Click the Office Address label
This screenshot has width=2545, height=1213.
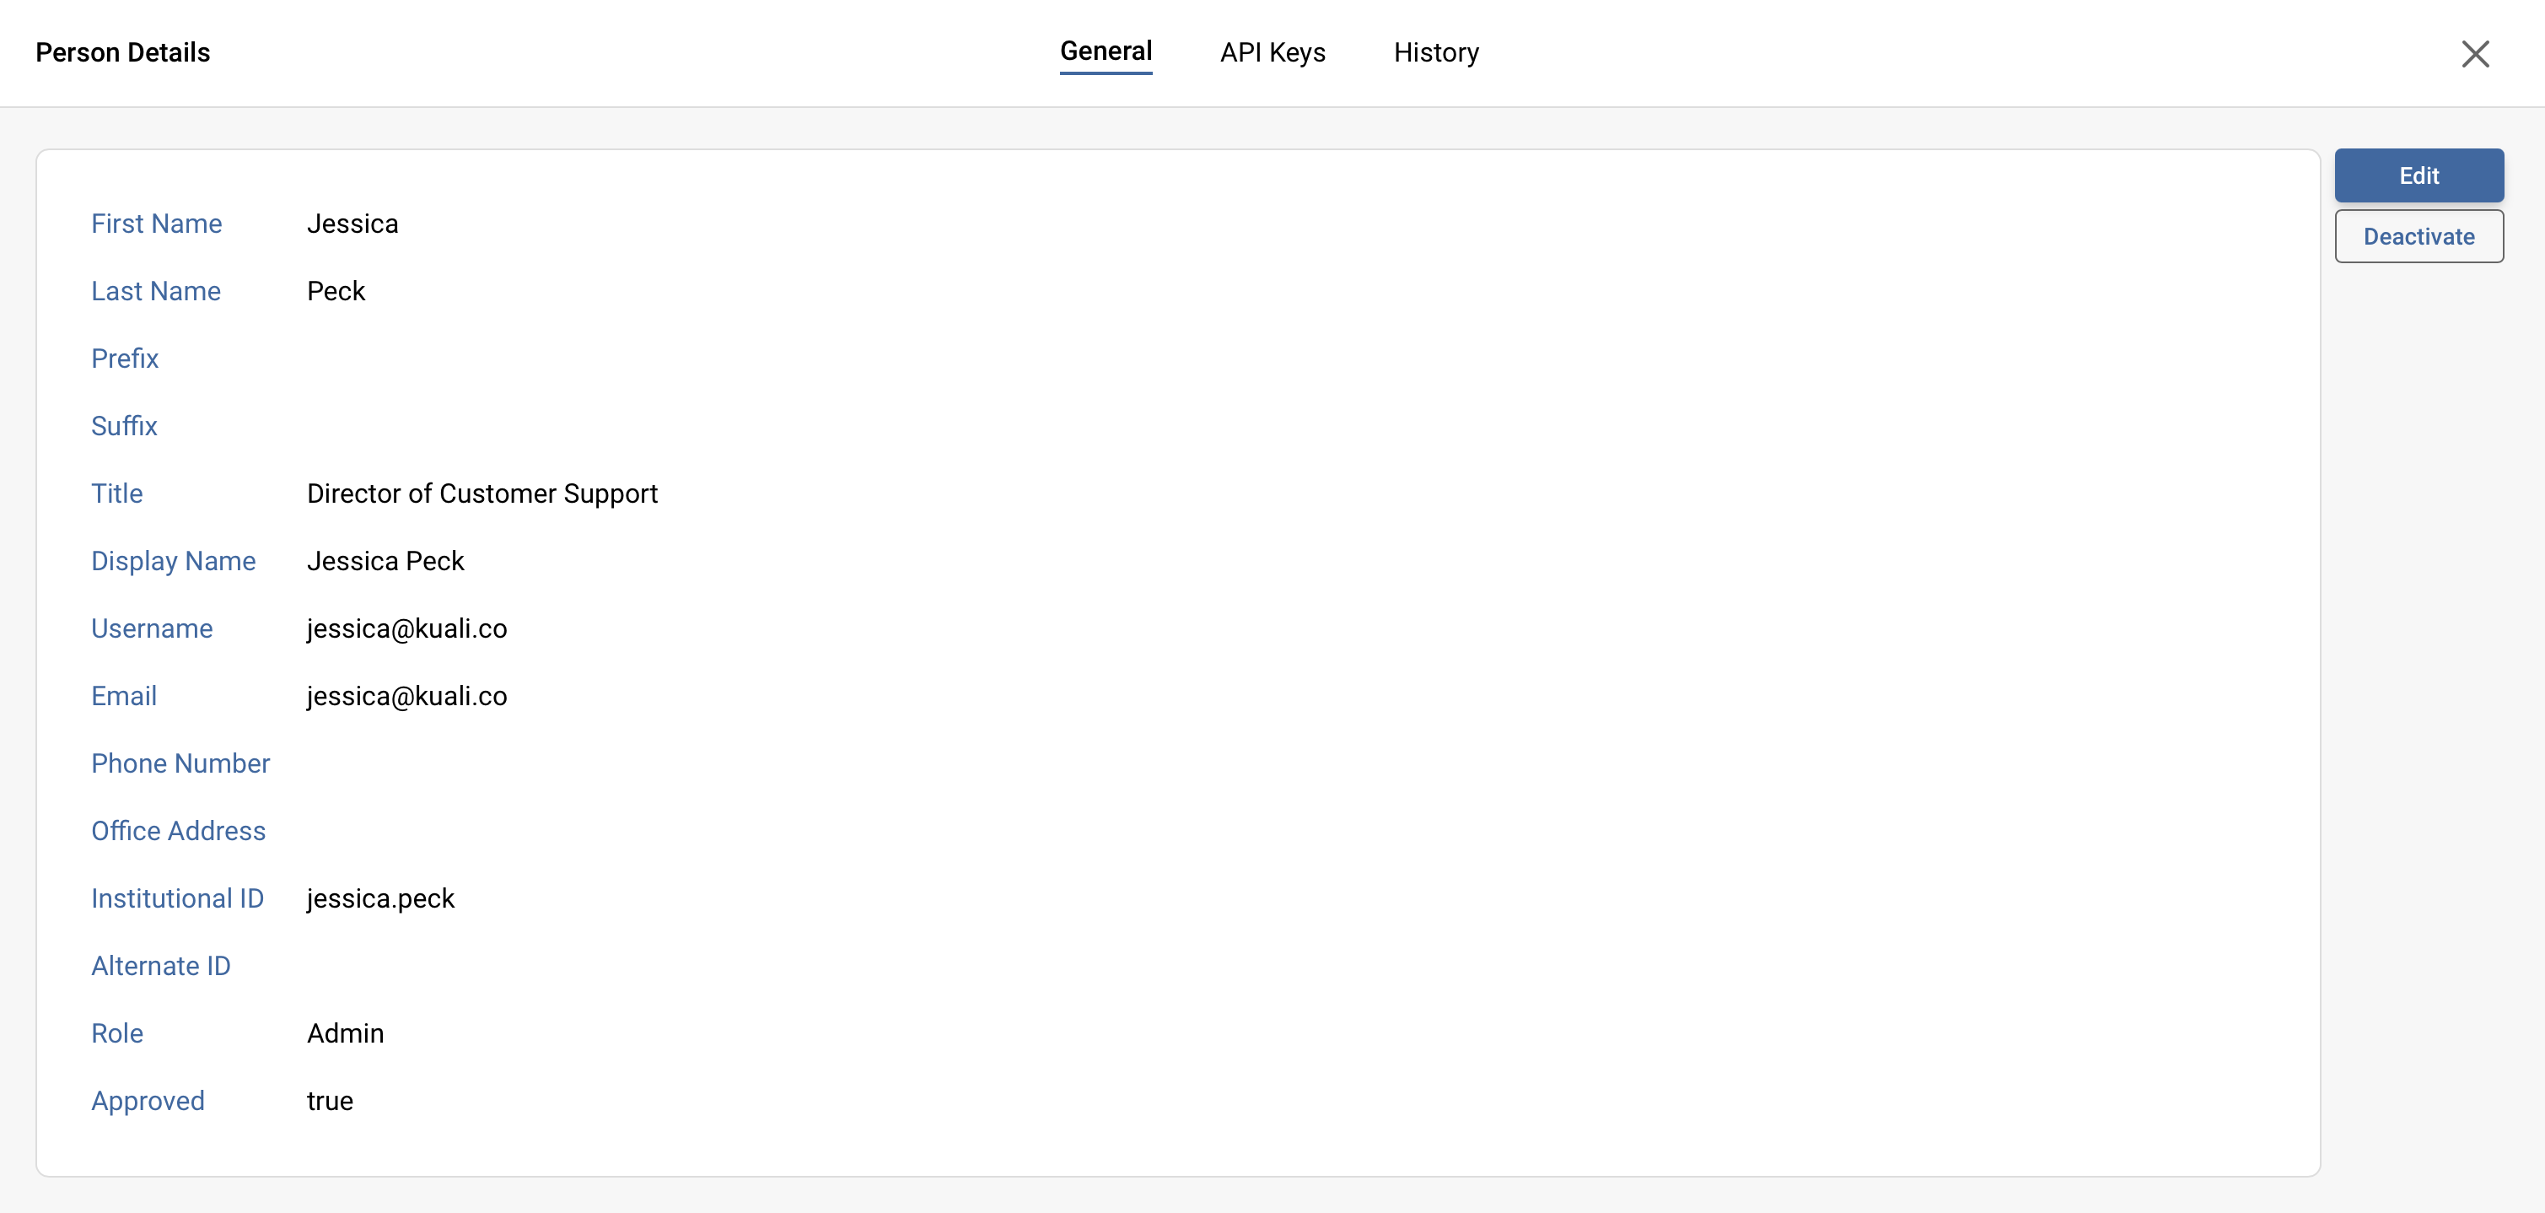tap(178, 830)
